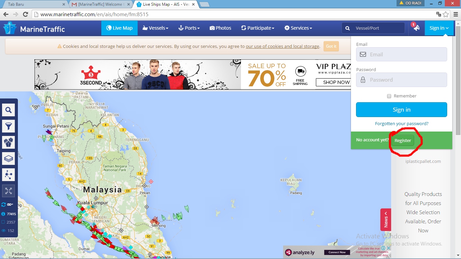Click the auto-refresh arrows icon
The width and height of the screenshot is (461, 259).
[x=3, y=205]
